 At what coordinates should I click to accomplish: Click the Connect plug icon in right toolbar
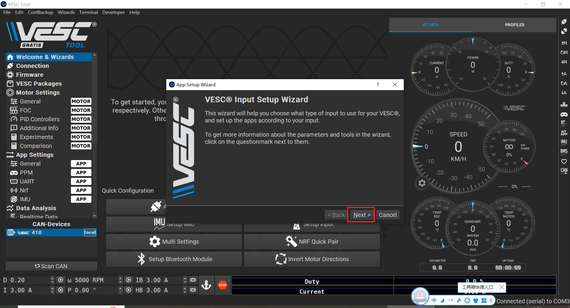point(564,22)
